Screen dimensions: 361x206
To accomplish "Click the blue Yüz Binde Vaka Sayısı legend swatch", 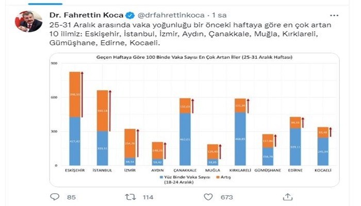I will pyautogui.click(x=161, y=177).
